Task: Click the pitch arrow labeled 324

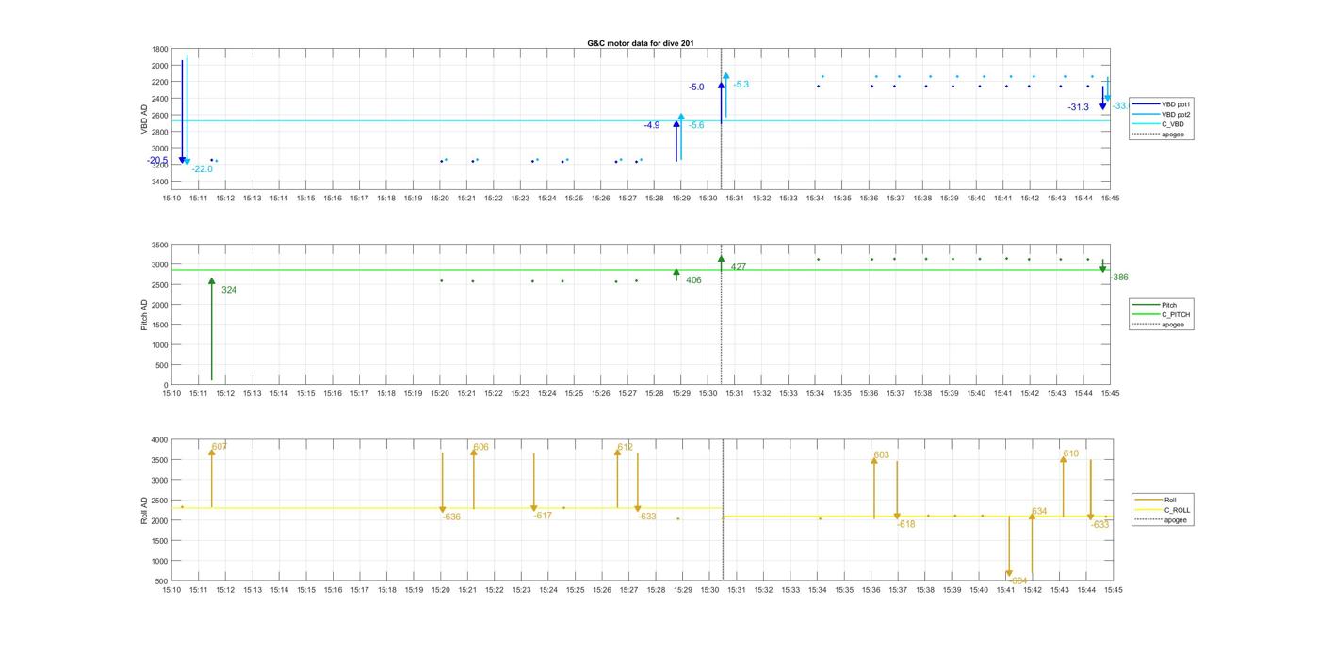Action: point(212,329)
